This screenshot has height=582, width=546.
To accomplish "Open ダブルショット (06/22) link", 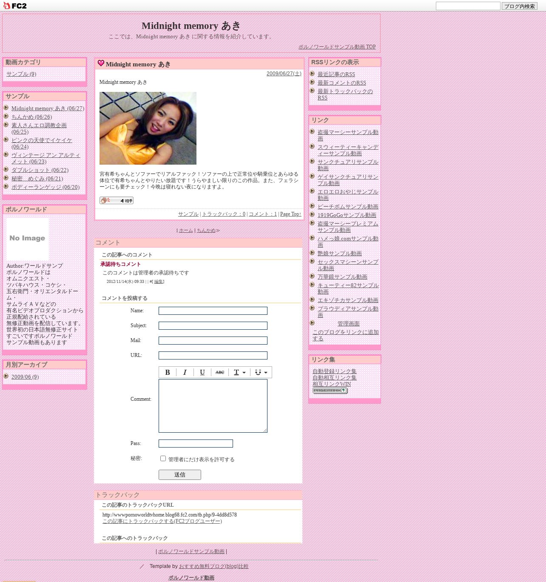I will (x=40, y=170).
